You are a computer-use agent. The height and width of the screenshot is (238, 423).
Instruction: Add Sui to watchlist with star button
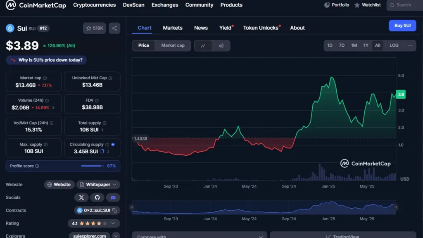click(x=95, y=28)
